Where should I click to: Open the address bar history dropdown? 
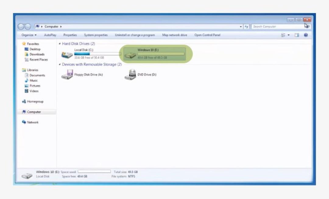click(240, 26)
